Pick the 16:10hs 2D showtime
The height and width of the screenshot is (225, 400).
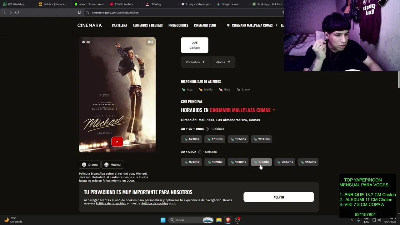pyautogui.click(x=215, y=162)
